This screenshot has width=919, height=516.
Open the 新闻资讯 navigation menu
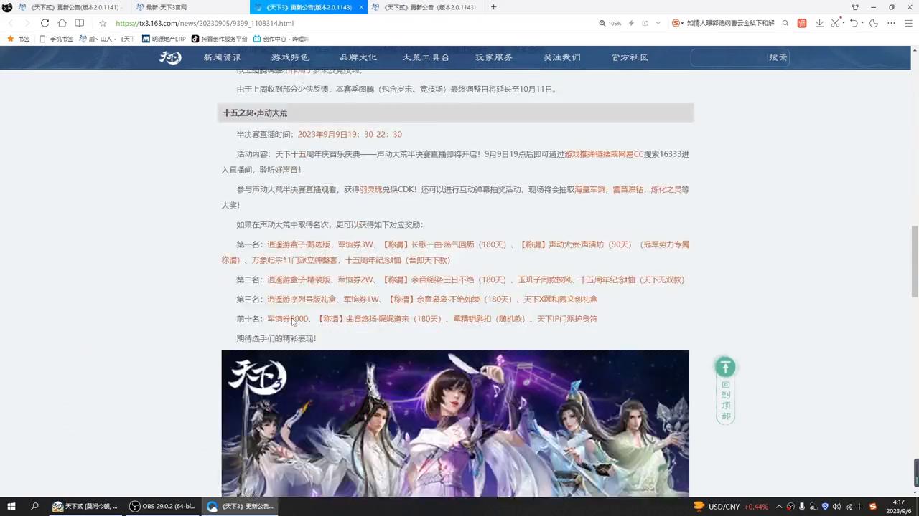pyautogui.click(x=223, y=57)
